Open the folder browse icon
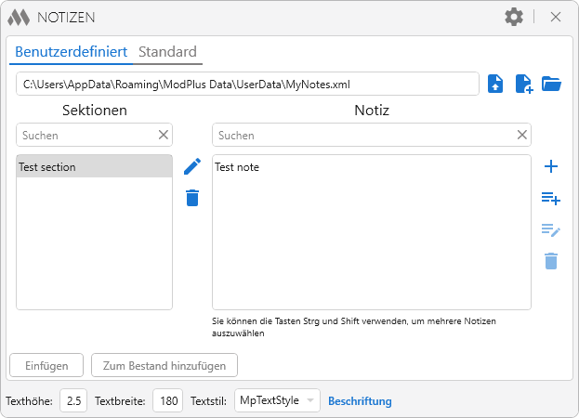 pyautogui.click(x=552, y=84)
